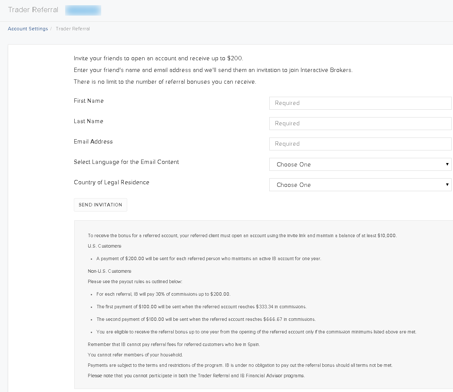Click the 'Enter your friend's name and email address' line

[x=213, y=70]
